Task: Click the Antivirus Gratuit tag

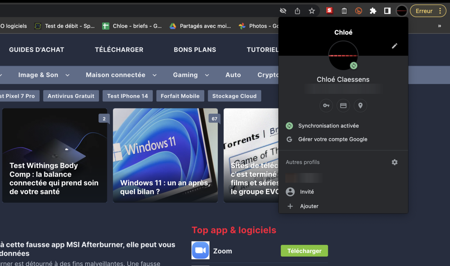Action: coord(71,96)
